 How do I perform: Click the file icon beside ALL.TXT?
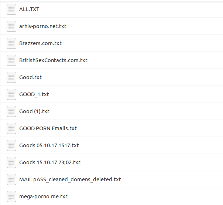point(11,9)
